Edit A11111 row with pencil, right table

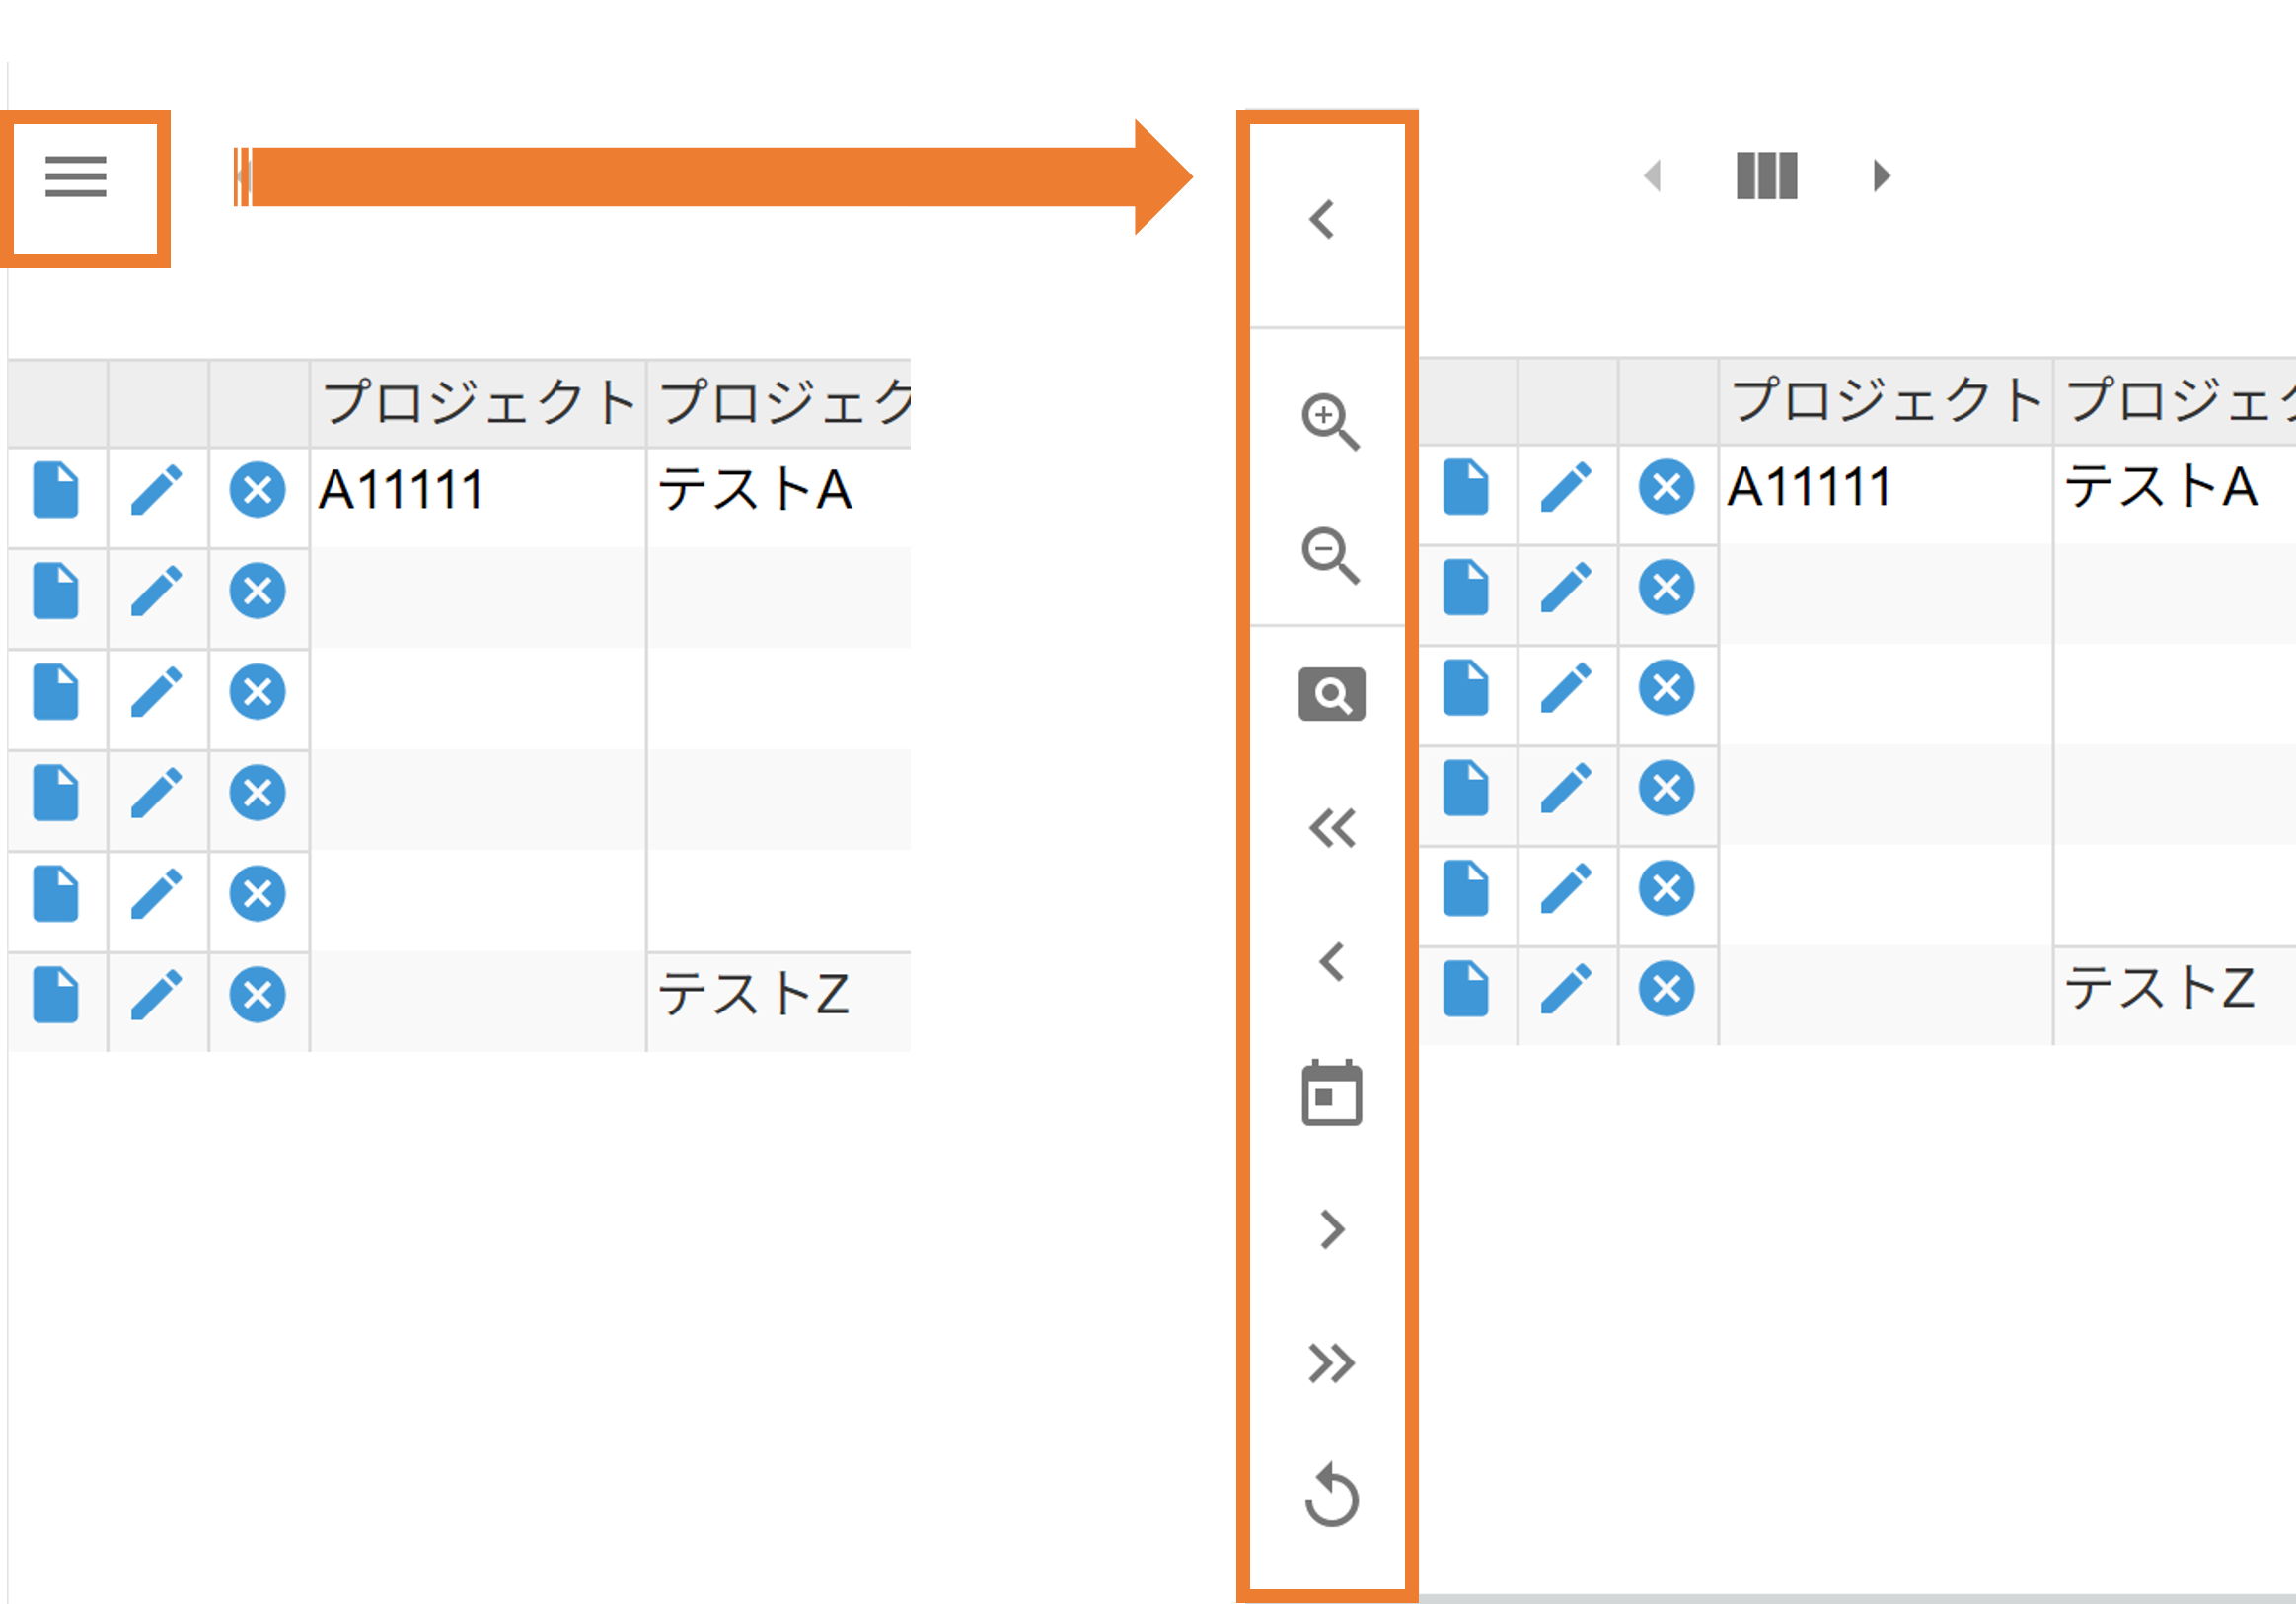point(1566,487)
